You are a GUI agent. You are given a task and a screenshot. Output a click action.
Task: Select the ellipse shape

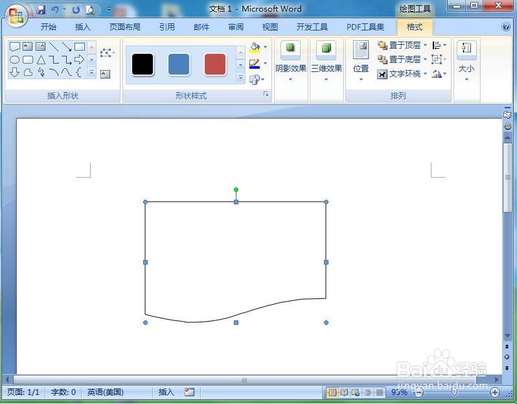click(14, 60)
